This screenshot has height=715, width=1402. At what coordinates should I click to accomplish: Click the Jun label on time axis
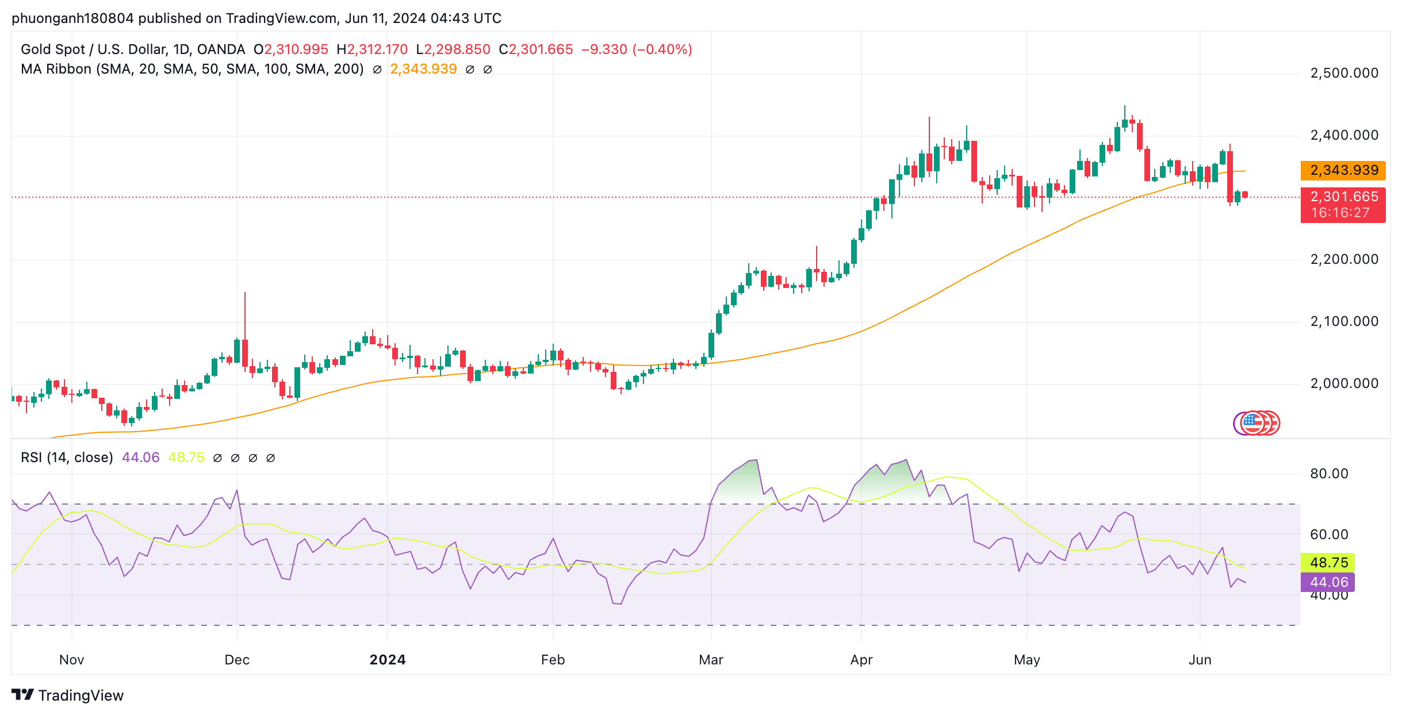pos(1200,660)
